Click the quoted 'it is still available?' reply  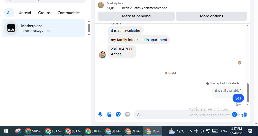[228, 91]
